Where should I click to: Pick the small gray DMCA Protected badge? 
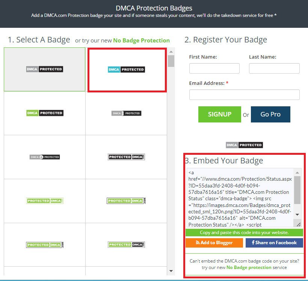click(126, 113)
